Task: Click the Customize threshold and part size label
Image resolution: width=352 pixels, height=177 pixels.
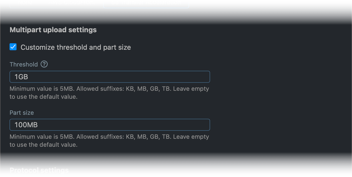Action: coord(76,47)
